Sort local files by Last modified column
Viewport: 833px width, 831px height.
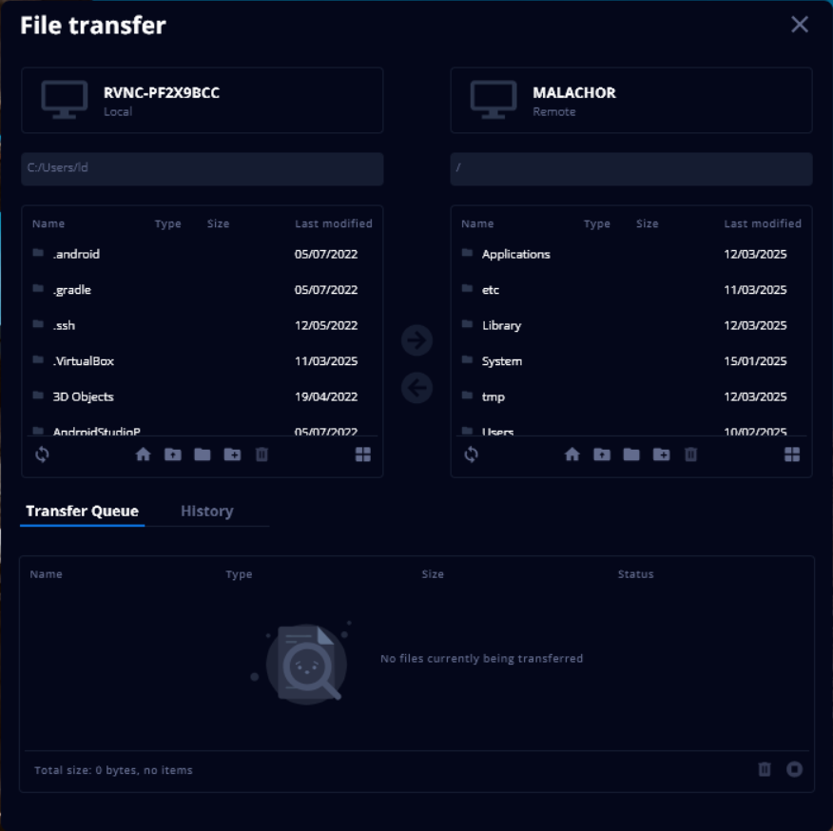(x=333, y=223)
